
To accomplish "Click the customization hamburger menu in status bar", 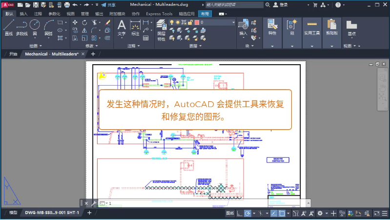I will point(385,213).
